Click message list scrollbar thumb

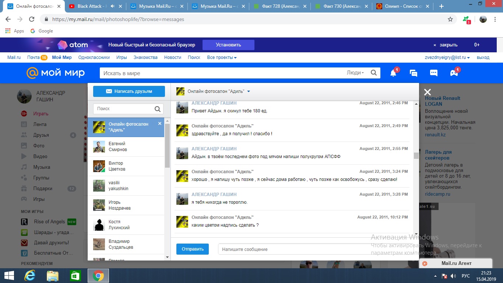pos(416,156)
